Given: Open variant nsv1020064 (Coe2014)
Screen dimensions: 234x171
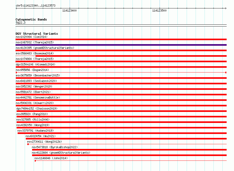Looking at the screenshot, I should tap(32, 37).
